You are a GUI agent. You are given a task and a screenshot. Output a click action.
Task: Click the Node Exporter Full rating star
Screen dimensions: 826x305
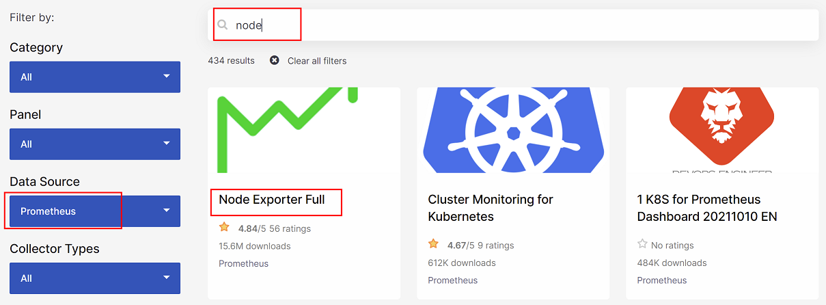tap(224, 228)
